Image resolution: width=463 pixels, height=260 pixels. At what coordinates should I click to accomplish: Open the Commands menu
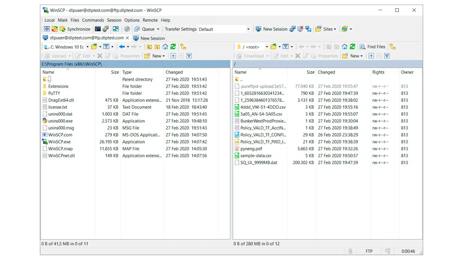(93, 20)
